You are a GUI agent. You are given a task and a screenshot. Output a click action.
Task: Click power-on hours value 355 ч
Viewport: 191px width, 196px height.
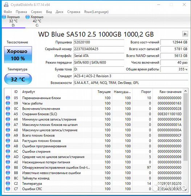pos(174,69)
